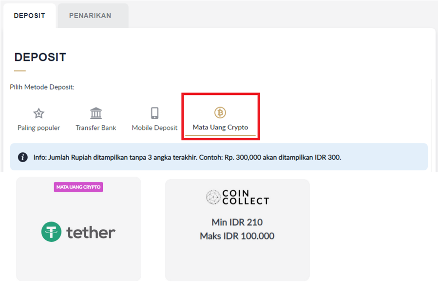Click the DEPOSIT section heading

[40, 57]
